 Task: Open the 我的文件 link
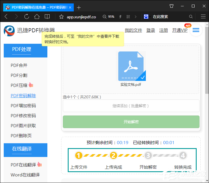click(133, 30)
